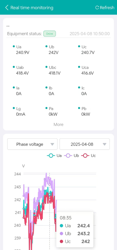The height and width of the screenshot is (250, 117).
Task: Tap the teal dot beside Lg
Action: click(x=14, y=108)
